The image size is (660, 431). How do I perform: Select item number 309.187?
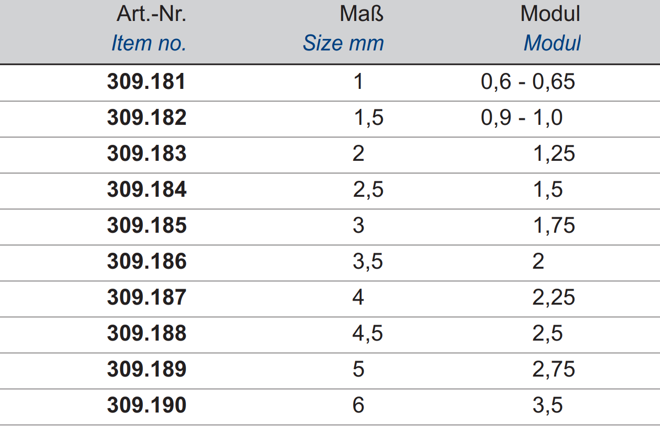point(146,298)
